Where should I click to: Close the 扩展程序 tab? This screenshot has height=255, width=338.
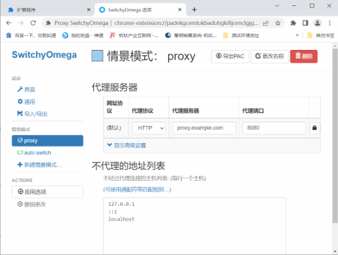pyautogui.click(x=89, y=9)
